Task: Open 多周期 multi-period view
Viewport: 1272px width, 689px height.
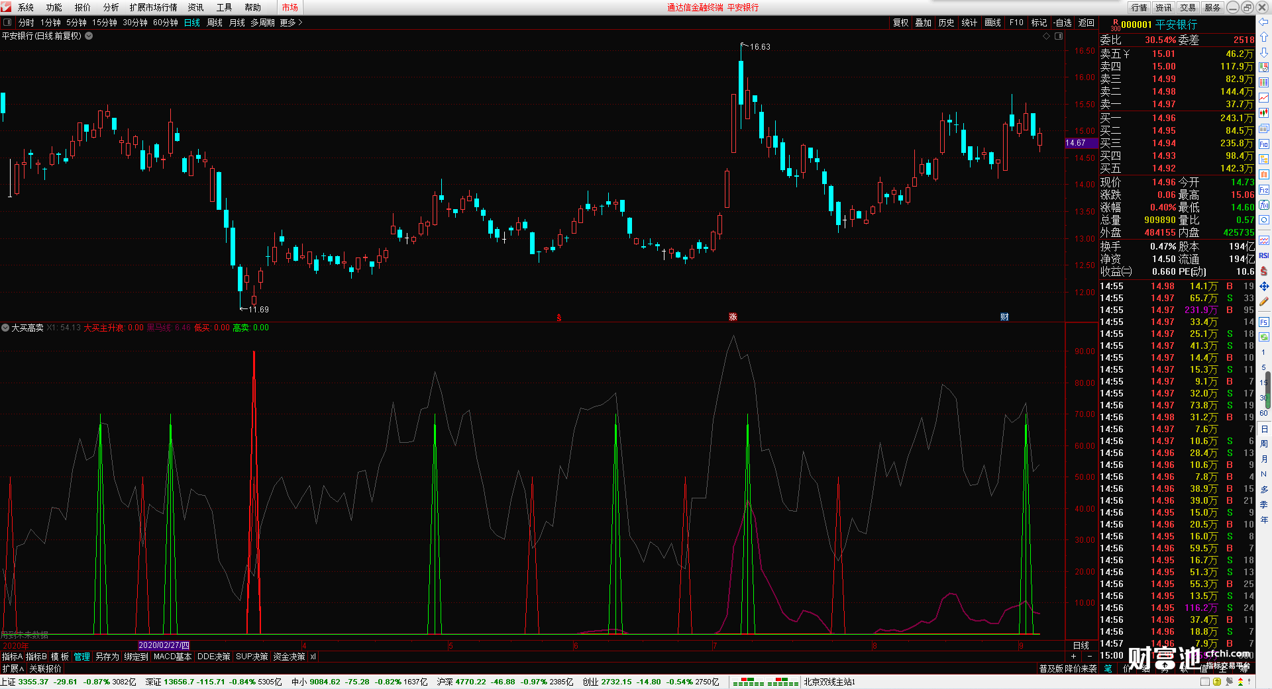Action: point(262,23)
